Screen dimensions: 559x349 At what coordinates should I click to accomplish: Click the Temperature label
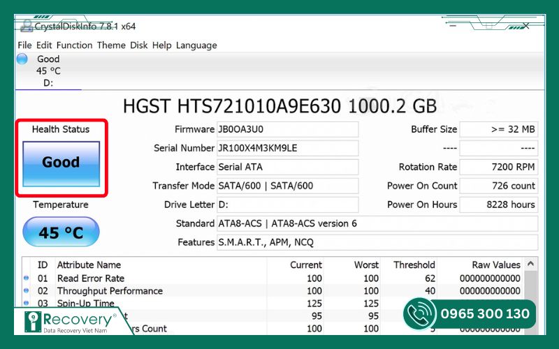[61, 205]
